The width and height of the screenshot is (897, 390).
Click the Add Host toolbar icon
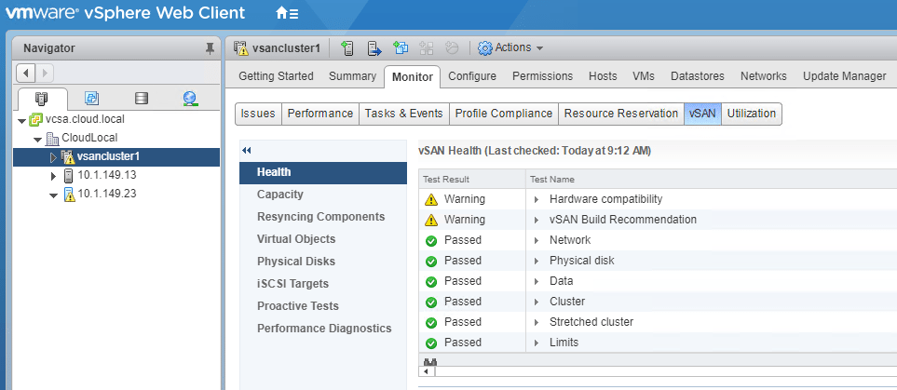(347, 47)
